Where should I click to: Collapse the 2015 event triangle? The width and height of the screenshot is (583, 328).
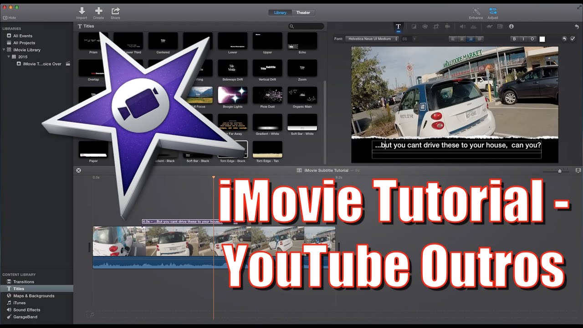[9, 57]
